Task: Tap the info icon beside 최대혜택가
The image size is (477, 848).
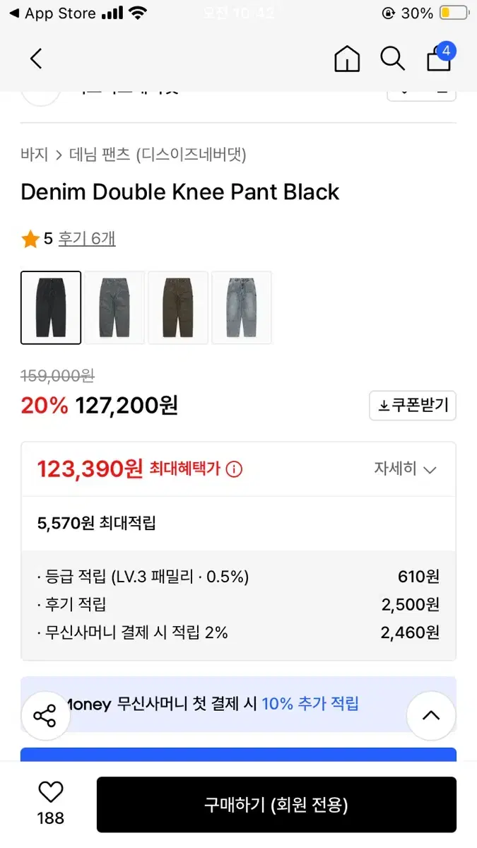Action: (234, 469)
